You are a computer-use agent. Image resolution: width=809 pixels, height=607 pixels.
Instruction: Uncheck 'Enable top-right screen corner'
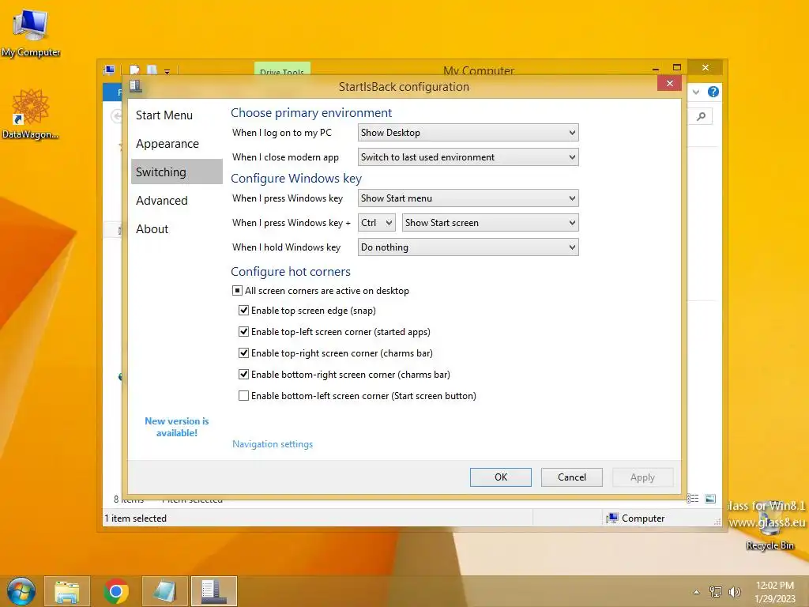tap(243, 353)
